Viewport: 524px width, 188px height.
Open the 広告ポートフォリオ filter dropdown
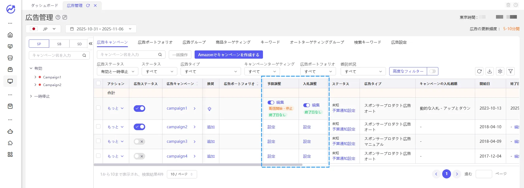318,72
